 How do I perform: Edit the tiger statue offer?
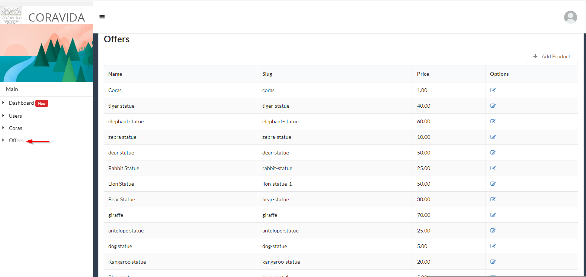493,106
